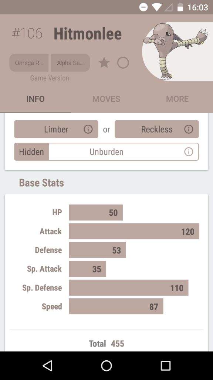Tap Android home circle button

[x=106, y=366]
